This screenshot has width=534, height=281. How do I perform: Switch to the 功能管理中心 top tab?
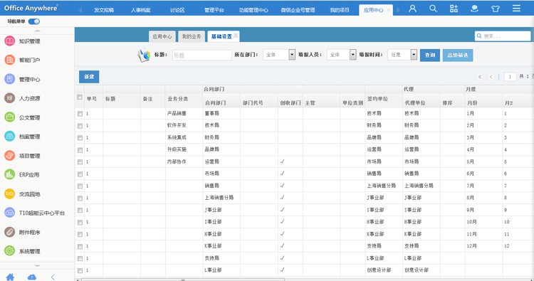tap(253, 10)
